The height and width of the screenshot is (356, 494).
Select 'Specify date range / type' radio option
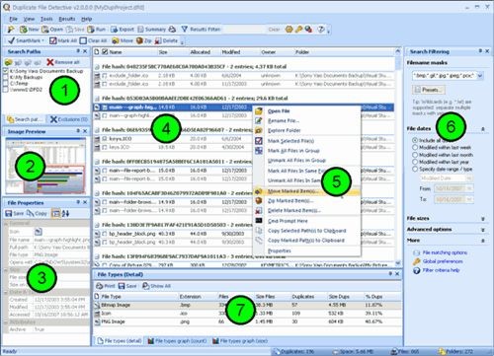[x=415, y=169]
